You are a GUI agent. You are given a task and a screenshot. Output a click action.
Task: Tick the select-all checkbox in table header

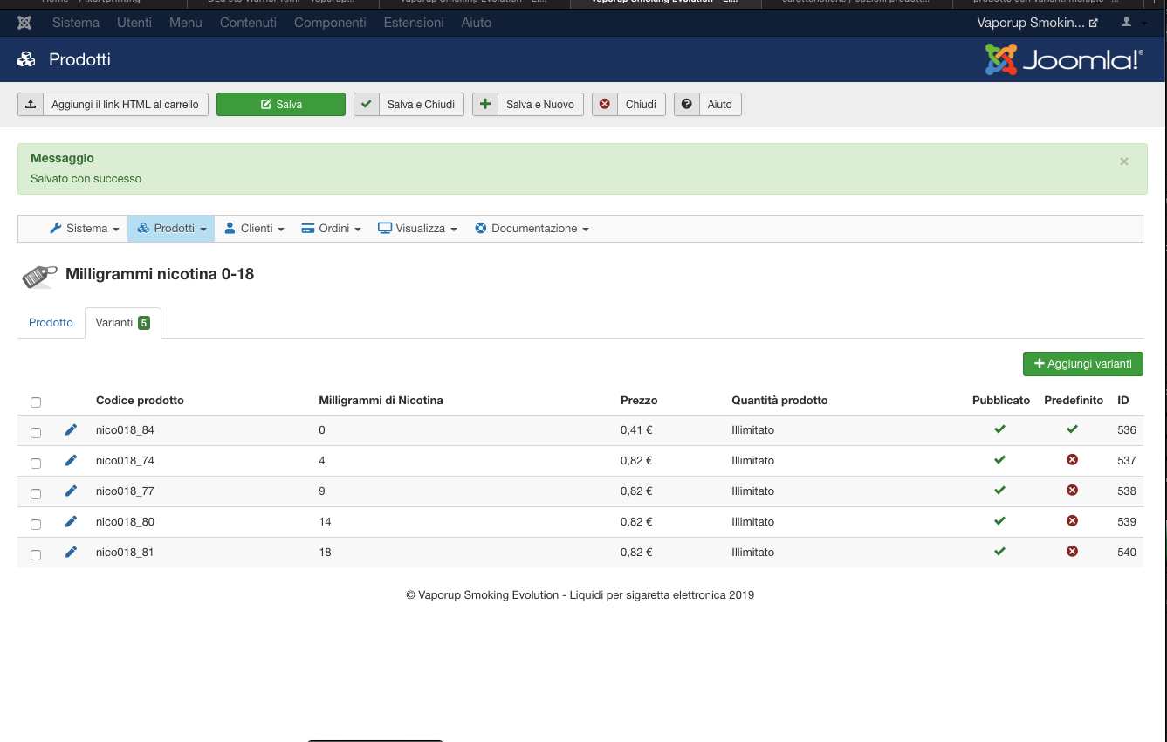pos(36,402)
